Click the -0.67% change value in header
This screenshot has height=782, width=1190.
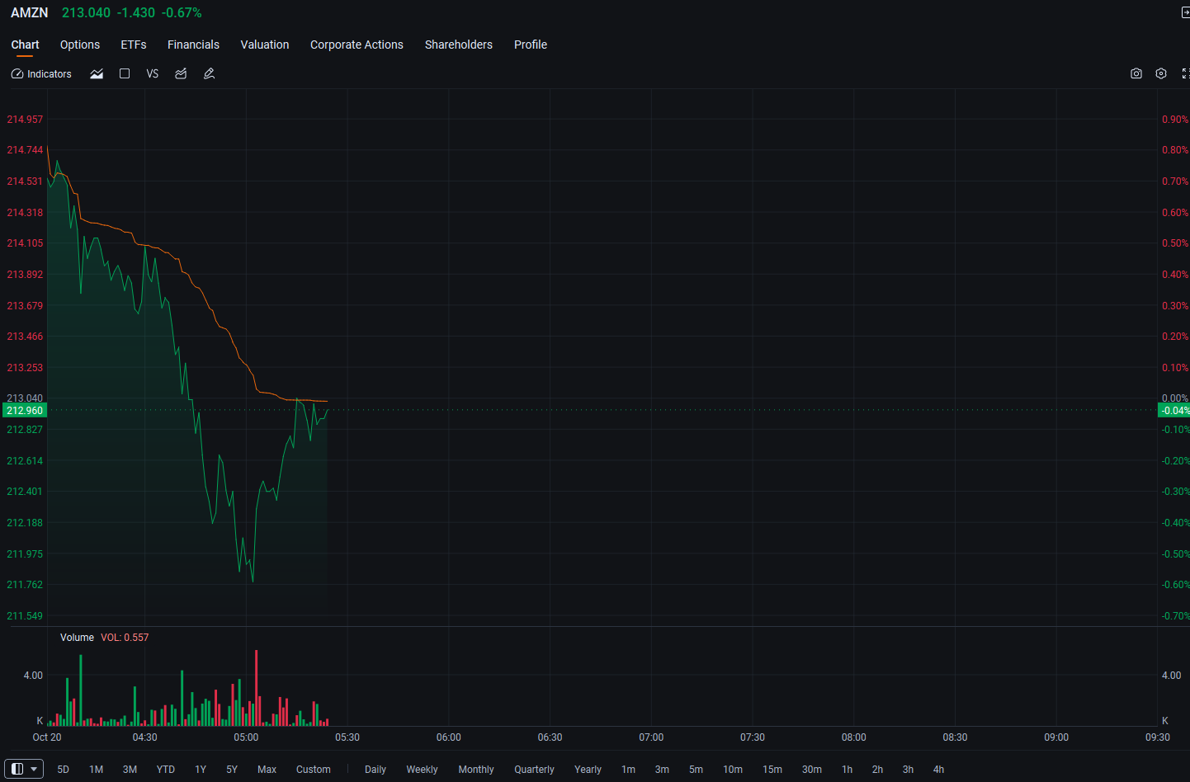pos(182,13)
